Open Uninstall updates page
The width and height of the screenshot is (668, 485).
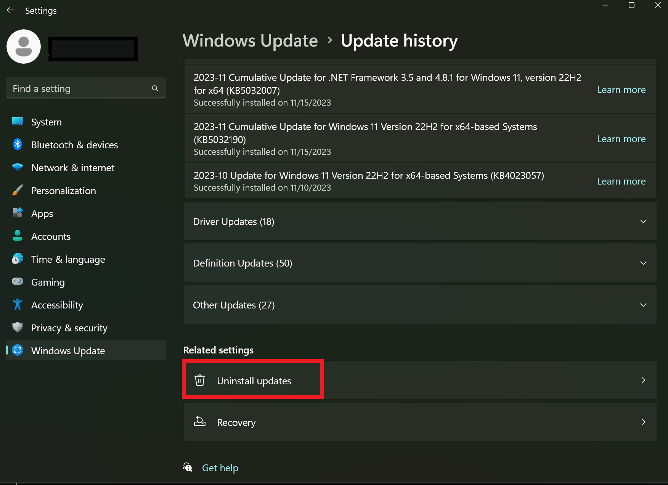[x=254, y=381]
